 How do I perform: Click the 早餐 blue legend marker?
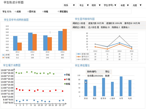pos(65,75)
